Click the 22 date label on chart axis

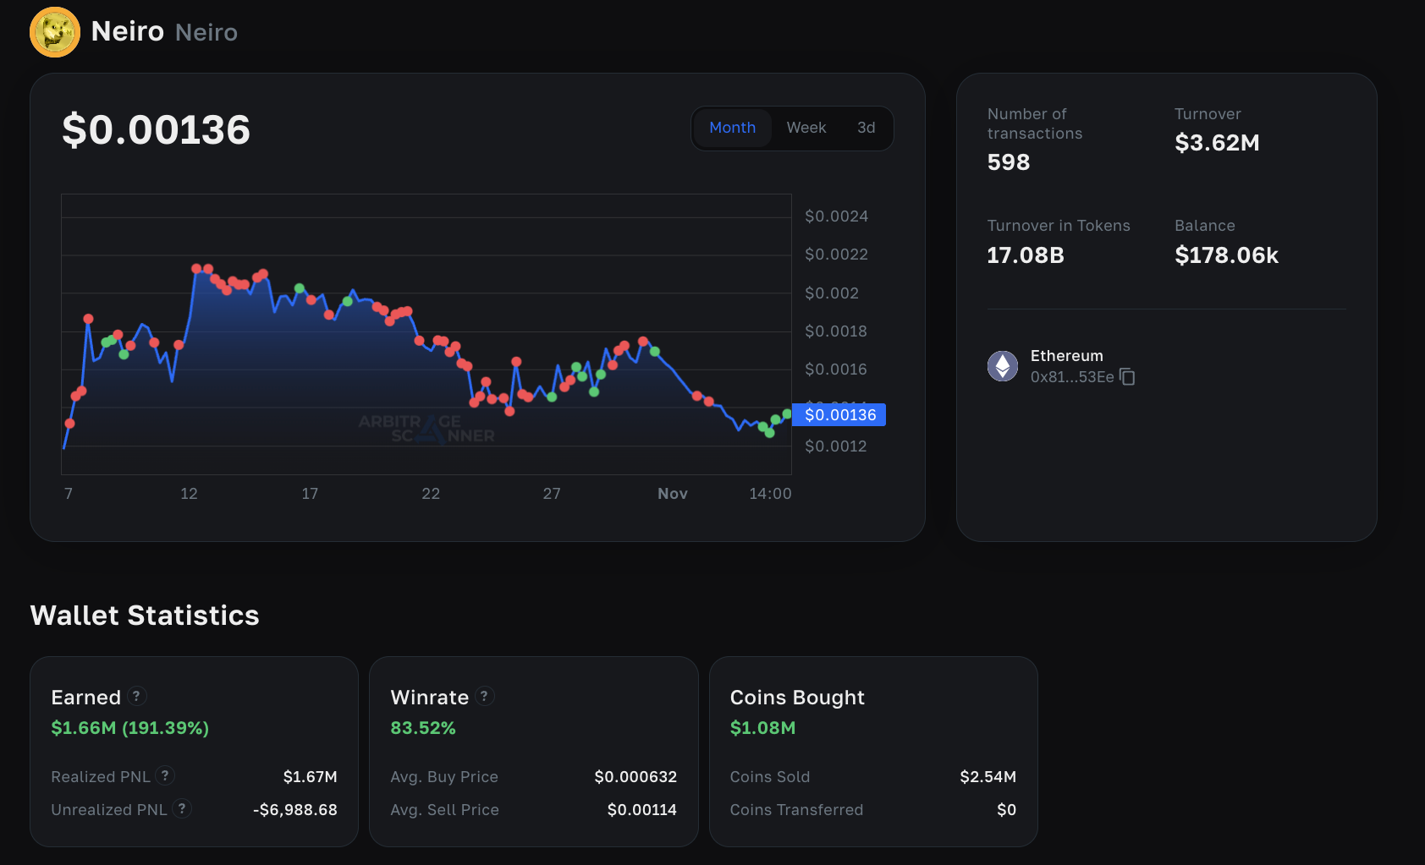[x=431, y=494]
